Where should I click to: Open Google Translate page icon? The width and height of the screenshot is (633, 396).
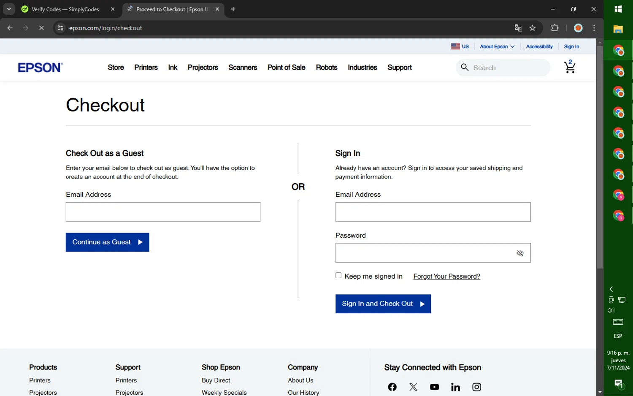518,28
